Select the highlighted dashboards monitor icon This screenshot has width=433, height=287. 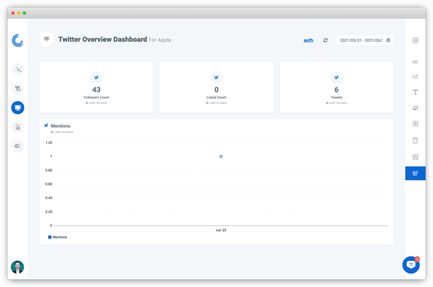(18, 107)
